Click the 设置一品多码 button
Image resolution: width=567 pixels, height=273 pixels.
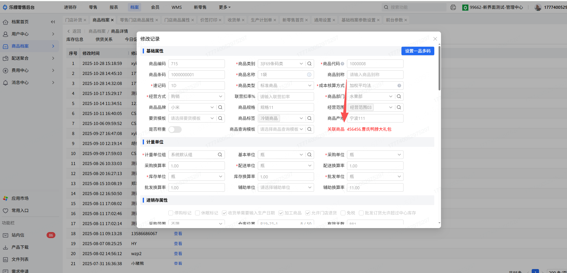[418, 51]
